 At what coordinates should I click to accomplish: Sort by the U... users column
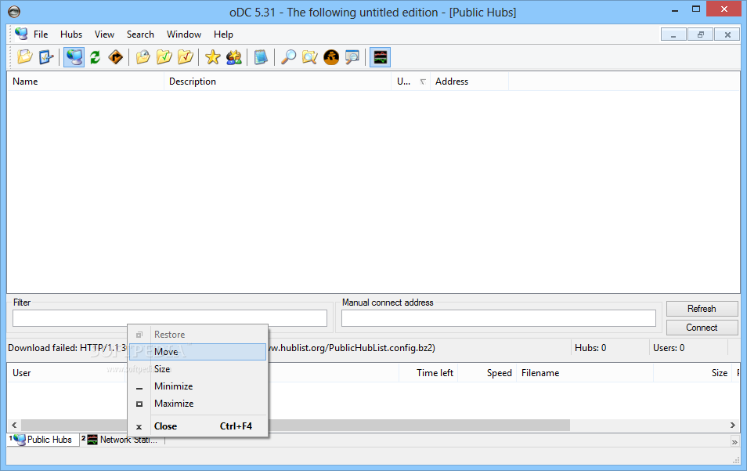tap(411, 82)
